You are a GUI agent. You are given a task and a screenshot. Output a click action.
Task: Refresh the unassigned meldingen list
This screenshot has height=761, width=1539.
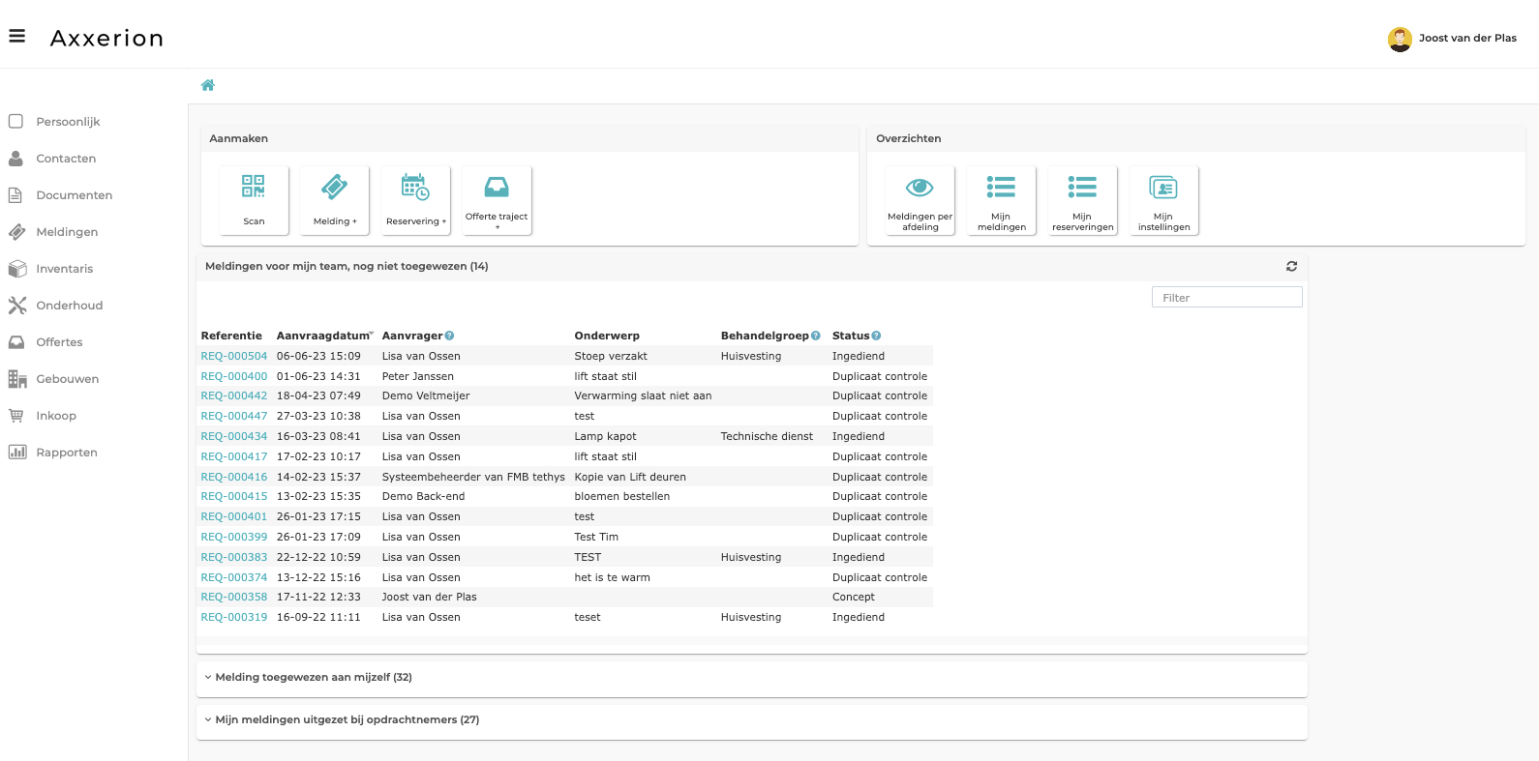(1291, 266)
